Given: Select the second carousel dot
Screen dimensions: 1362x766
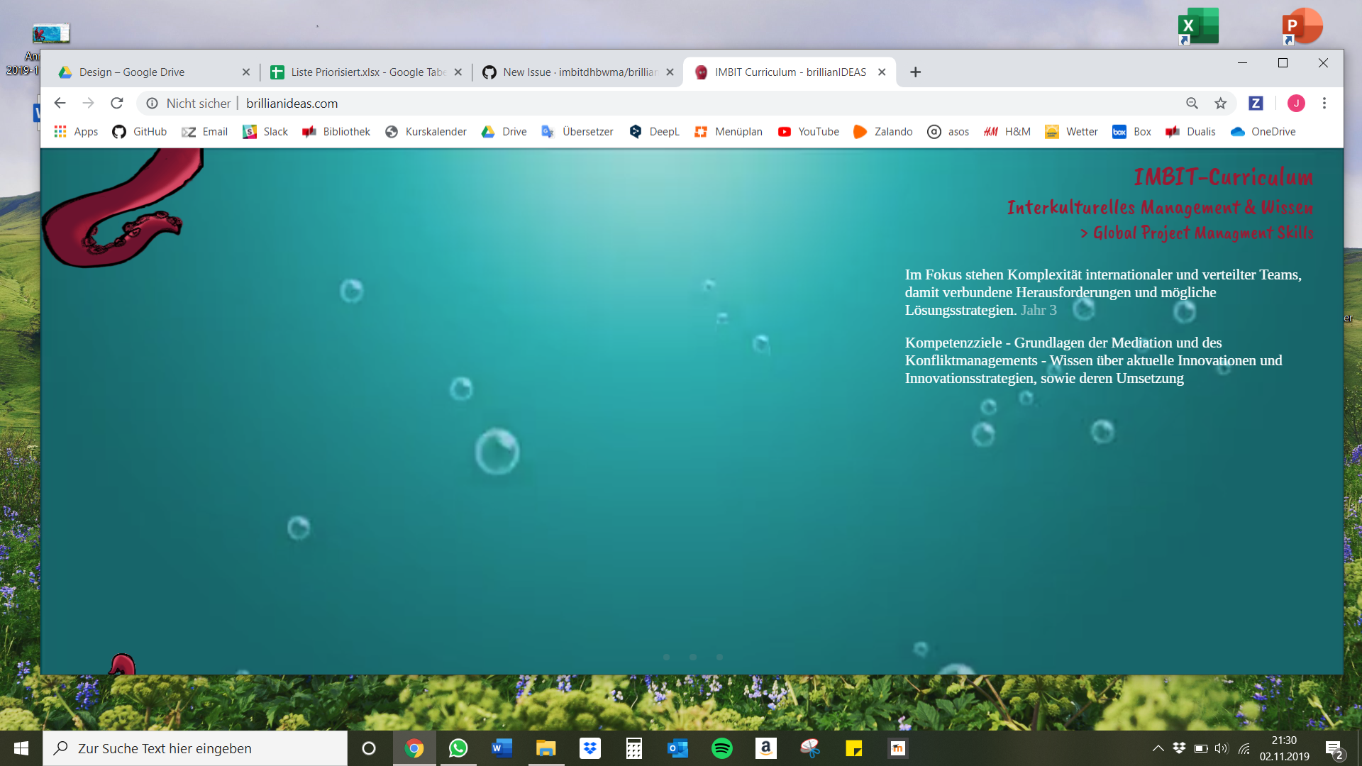Looking at the screenshot, I should [x=693, y=657].
